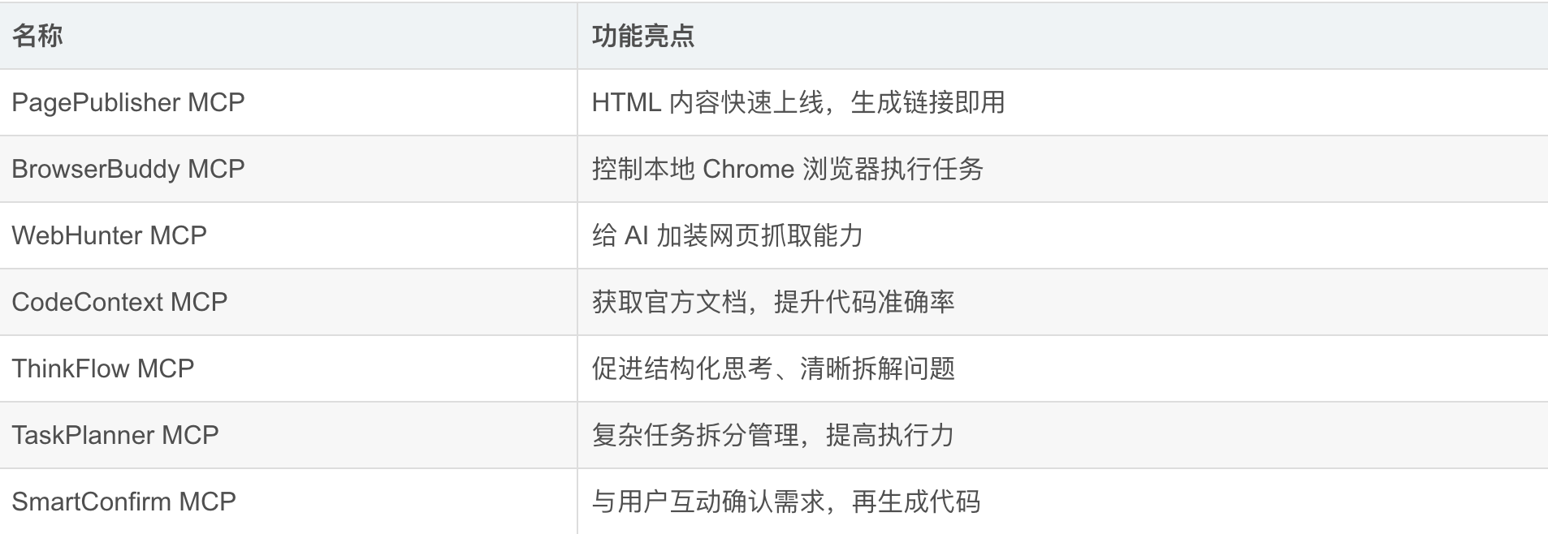Click the word AI in the WebHunter row
Viewport: 1548px width, 534px height.
[636, 235]
